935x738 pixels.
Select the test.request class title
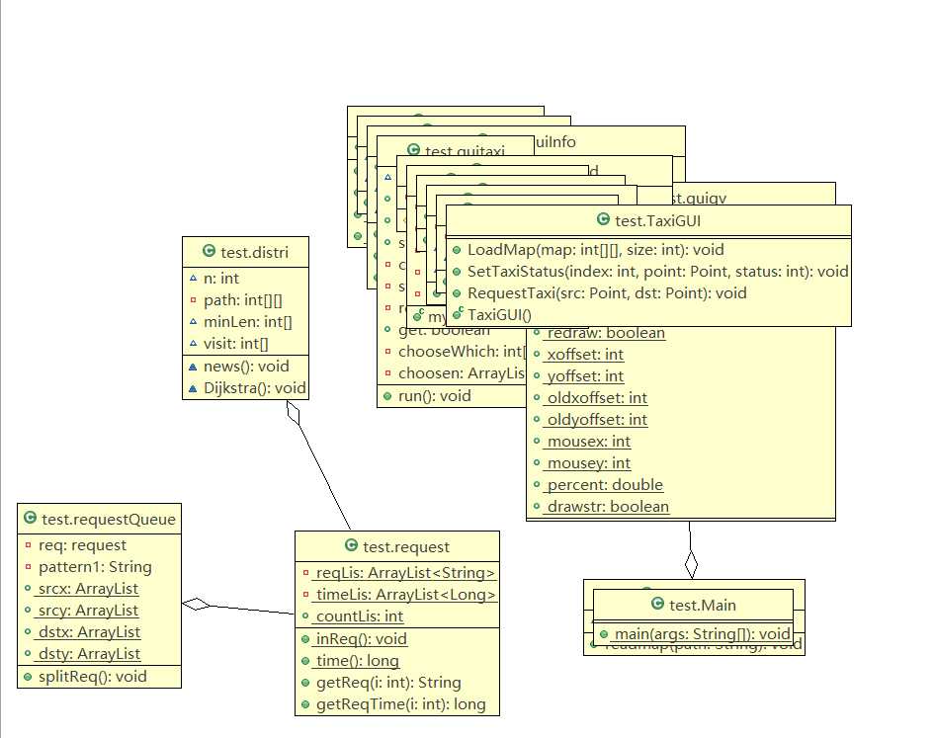point(406,546)
